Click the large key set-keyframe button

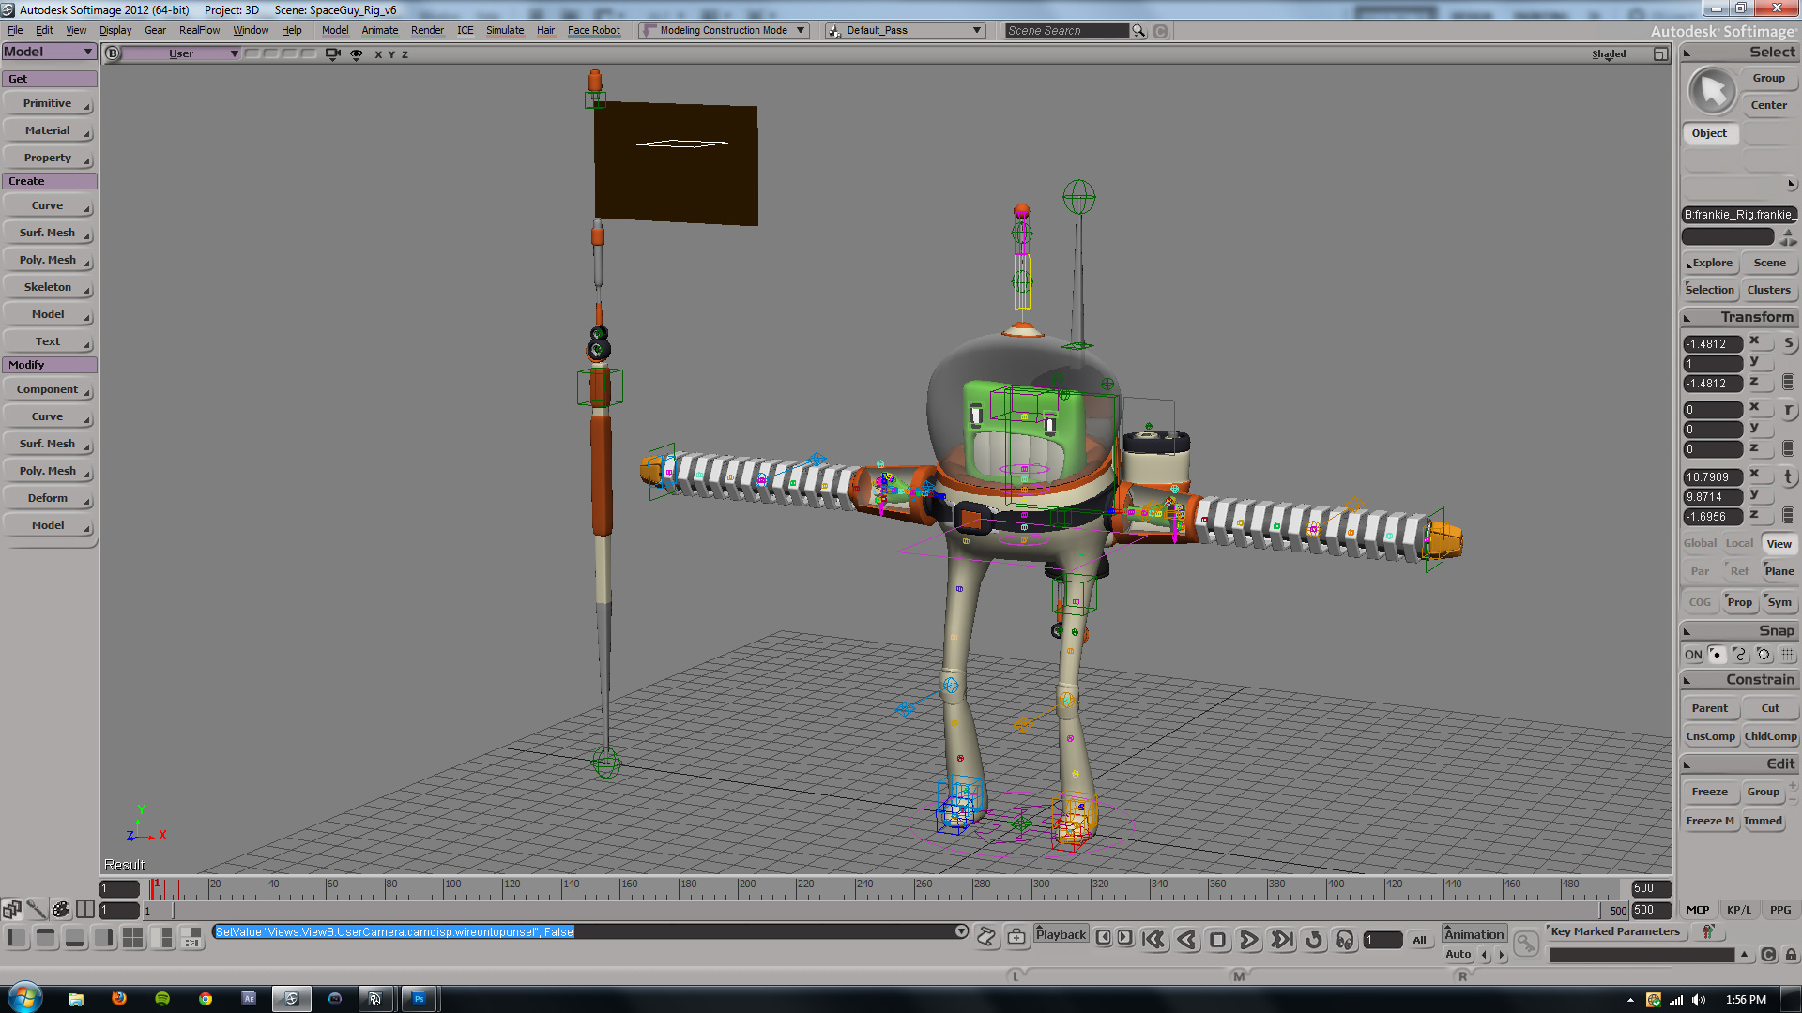click(x=1527, y=944)
